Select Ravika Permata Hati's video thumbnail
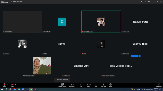This screenshot has width=163, height=91. click(42, 66)
